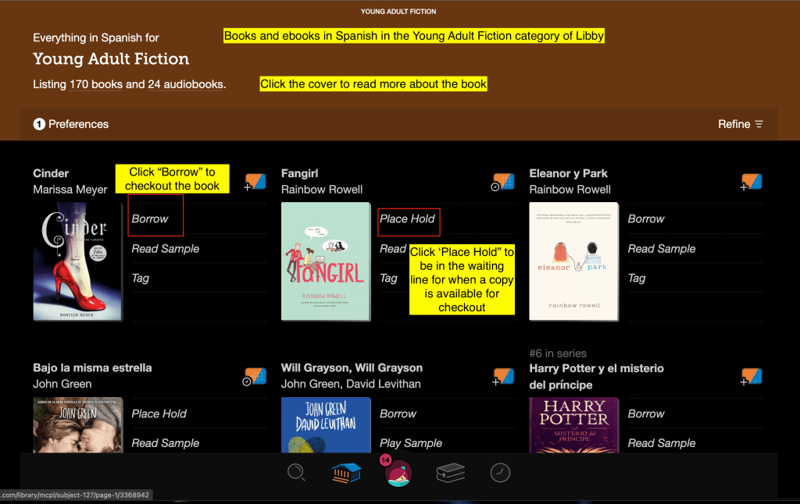Click the title card icon next to Fangirl
800x504 pixels.
(503, 182)
